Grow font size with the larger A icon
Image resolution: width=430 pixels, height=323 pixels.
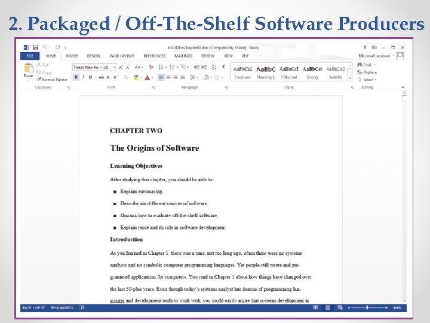coord(121,67)
